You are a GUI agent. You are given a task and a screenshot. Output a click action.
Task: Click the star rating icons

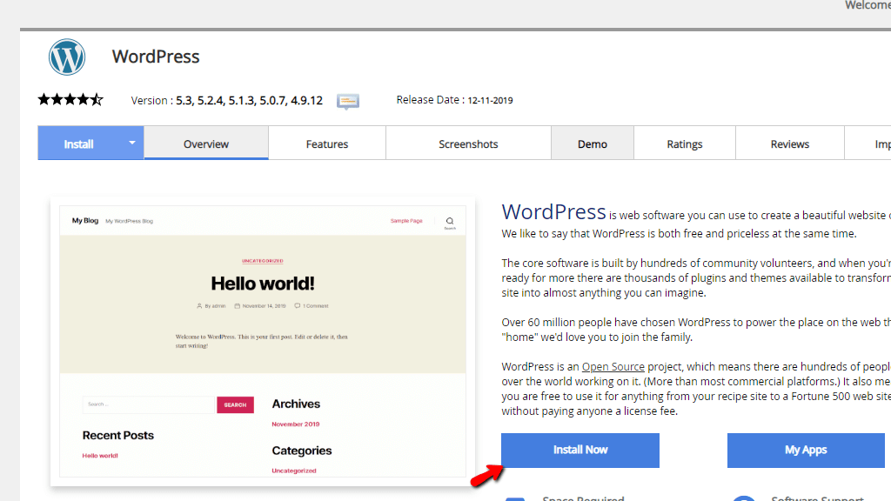[71, 100]
